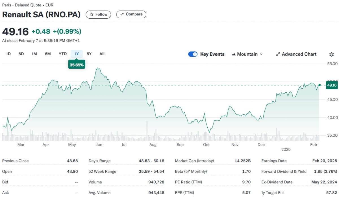Click the 48.83 - 50.18 day's range value
339x198 pixels.
tap(151, 161)
